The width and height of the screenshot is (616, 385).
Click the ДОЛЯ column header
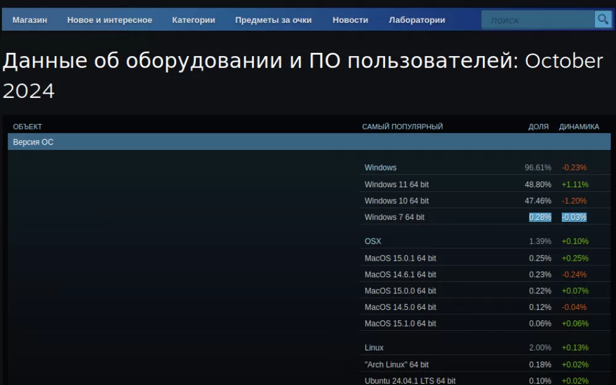pyautogui.click(x=538, y=126)
